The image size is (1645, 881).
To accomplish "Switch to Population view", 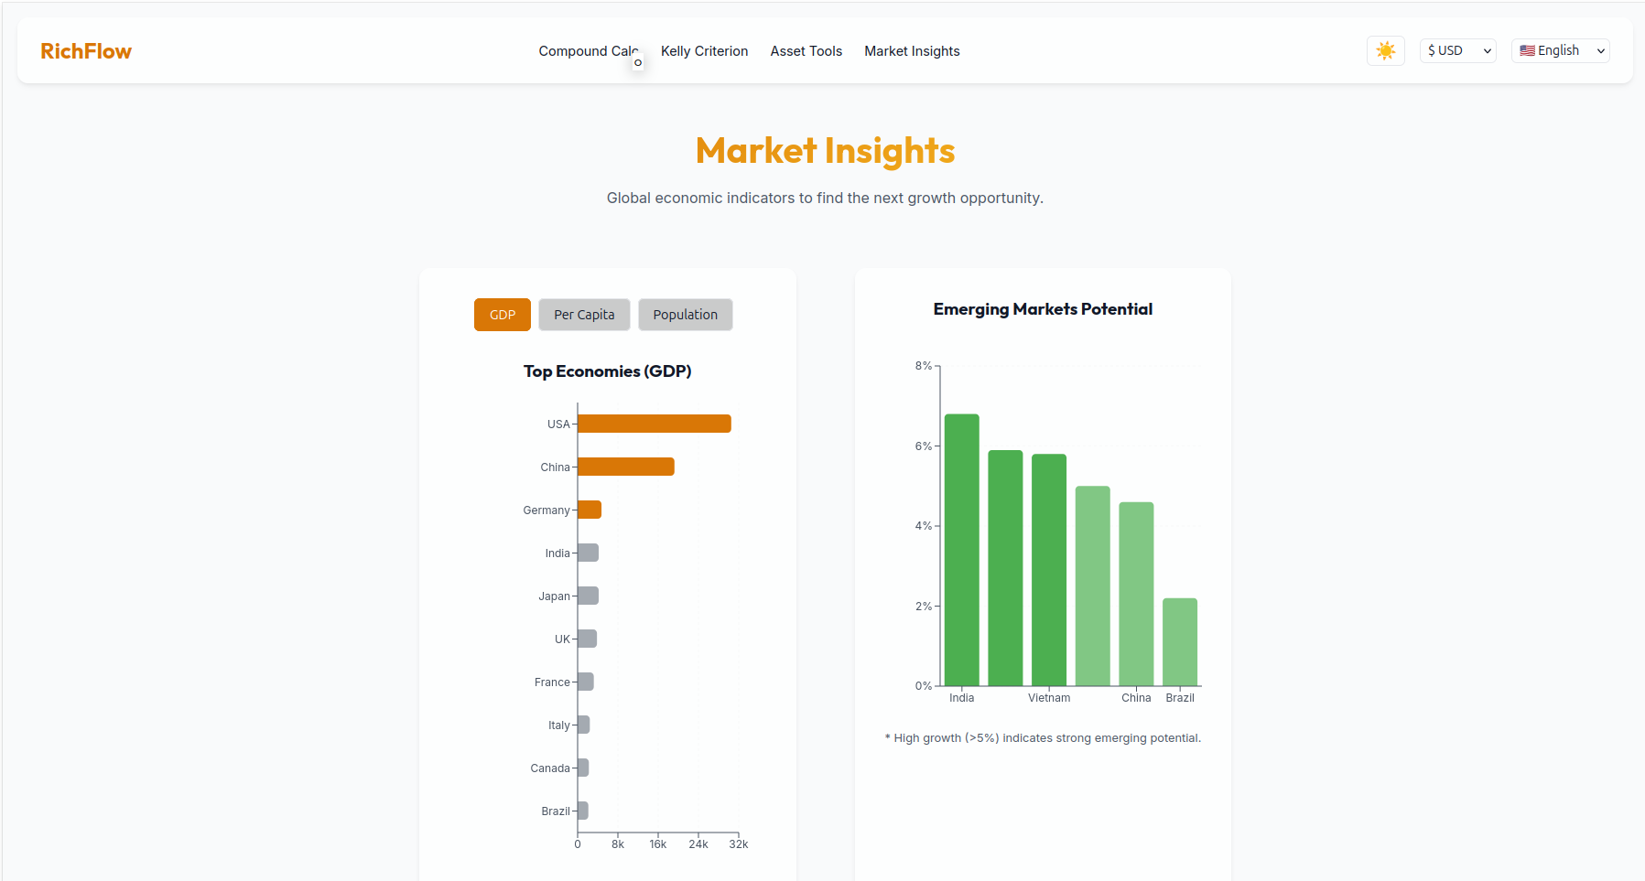I will point(685,314).
